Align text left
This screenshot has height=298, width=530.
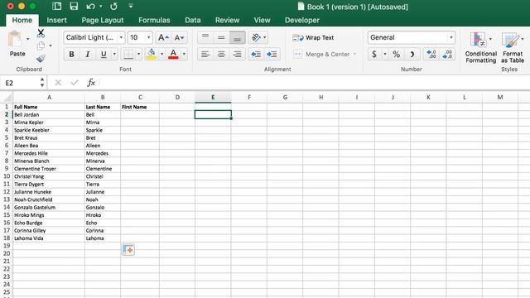(205, 54)
